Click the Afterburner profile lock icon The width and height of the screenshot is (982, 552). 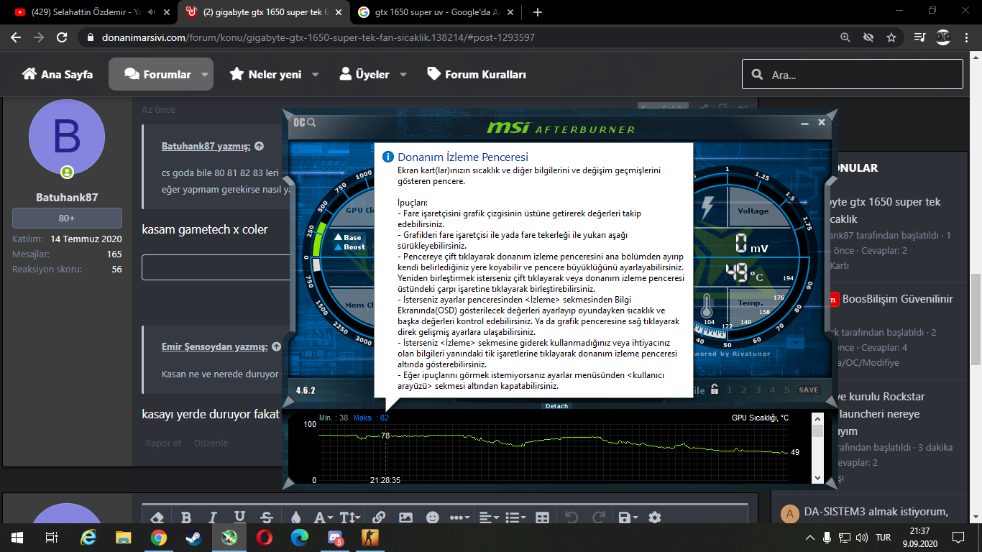tap(714, 390)
